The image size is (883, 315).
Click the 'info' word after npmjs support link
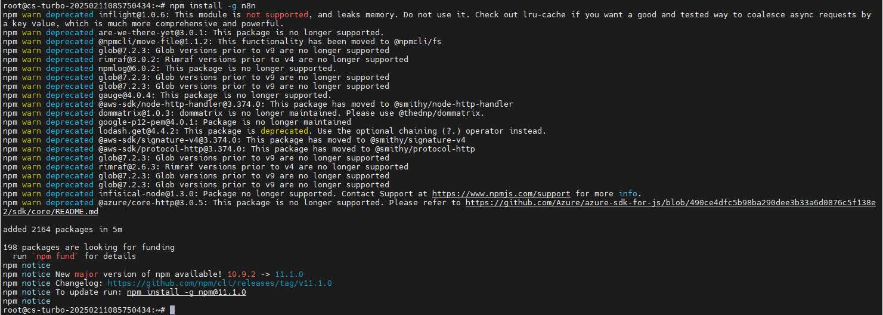(x=628, y=194)
